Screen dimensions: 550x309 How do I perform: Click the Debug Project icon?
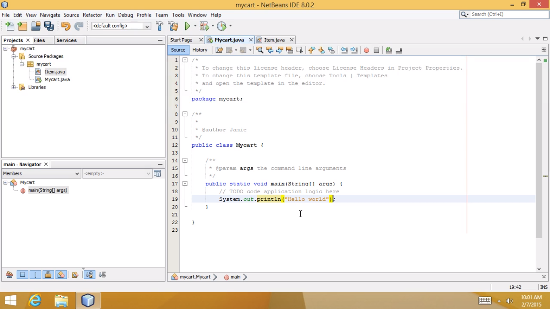205,26
